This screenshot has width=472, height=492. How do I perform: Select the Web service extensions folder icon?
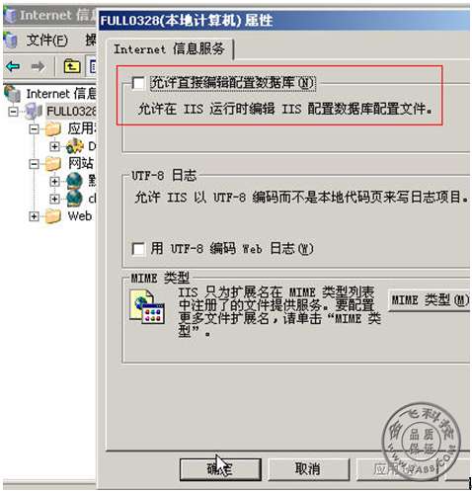click(x=52, y=216)
